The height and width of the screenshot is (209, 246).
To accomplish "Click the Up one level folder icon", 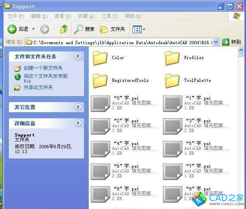I will [x=64, y=29].
